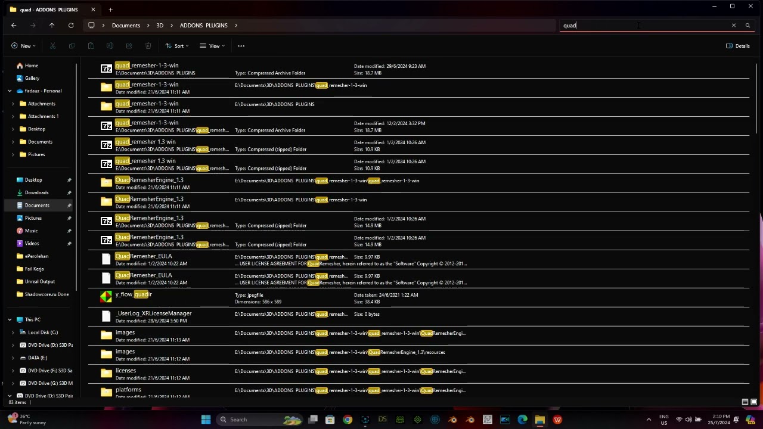
Task: Collapse the firdauz - Personal tree node
Action: coord(10,91)
